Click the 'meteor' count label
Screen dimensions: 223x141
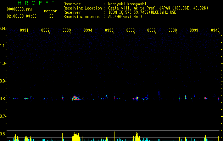(50, 11)
